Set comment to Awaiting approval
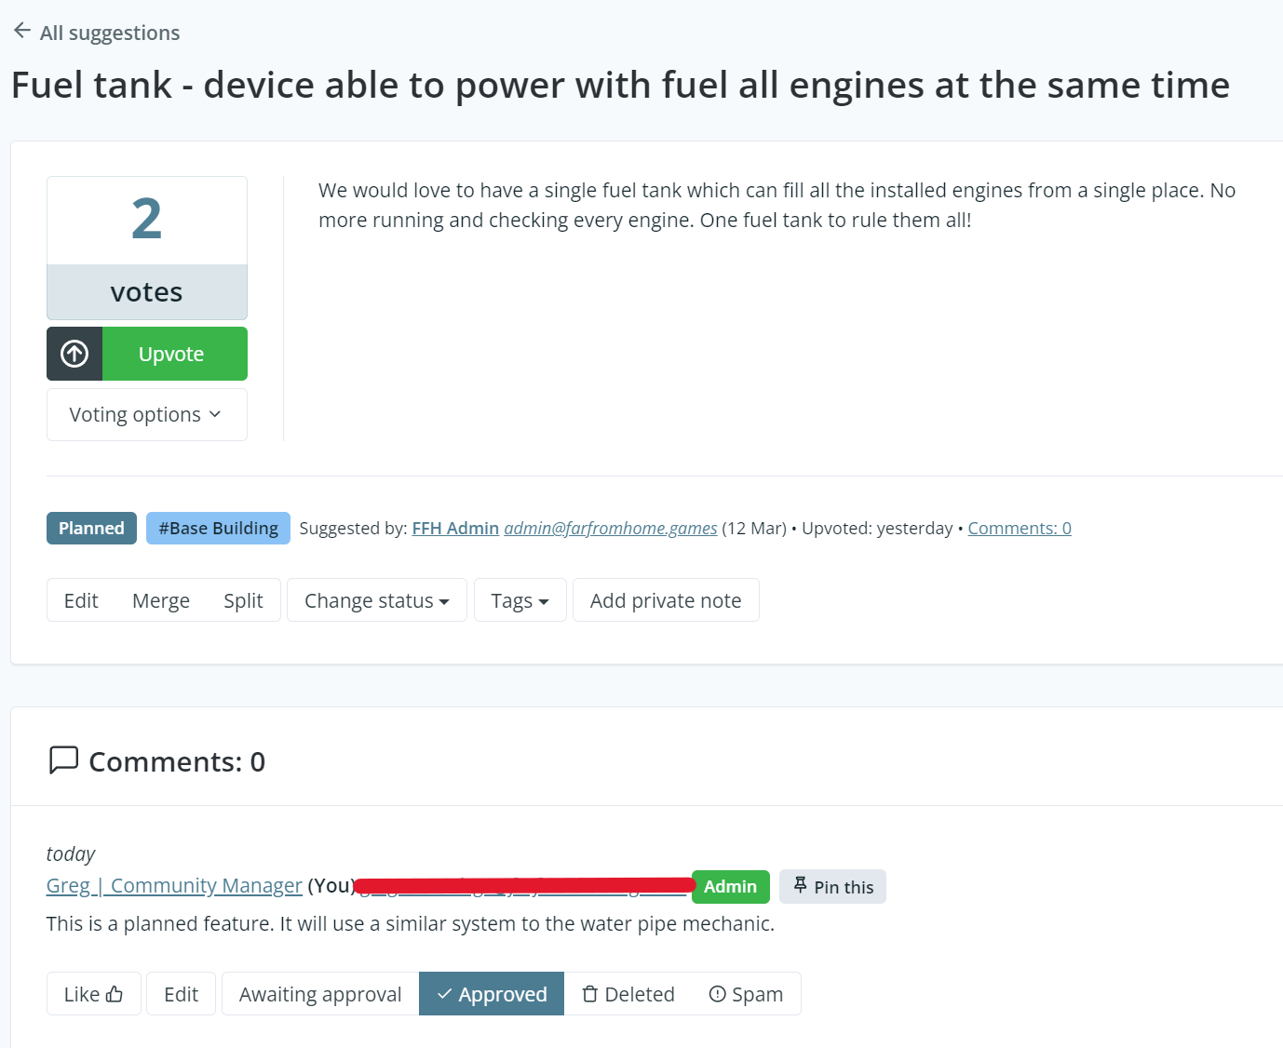Screen dimensions: 1283x1048 [320, 994]
